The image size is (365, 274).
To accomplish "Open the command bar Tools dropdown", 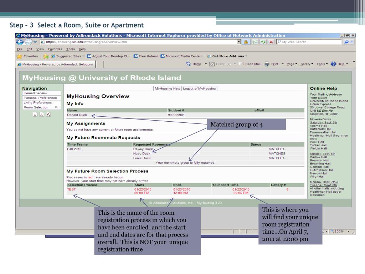I will click(322, 64).
